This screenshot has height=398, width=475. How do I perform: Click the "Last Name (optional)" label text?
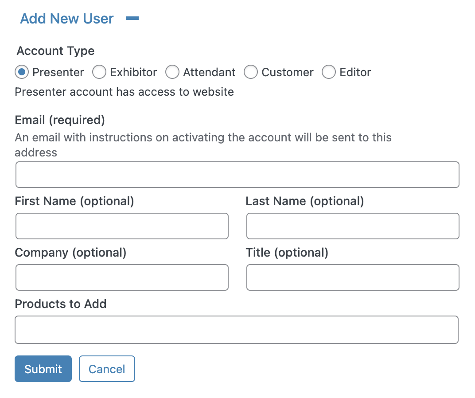point(305,201)
